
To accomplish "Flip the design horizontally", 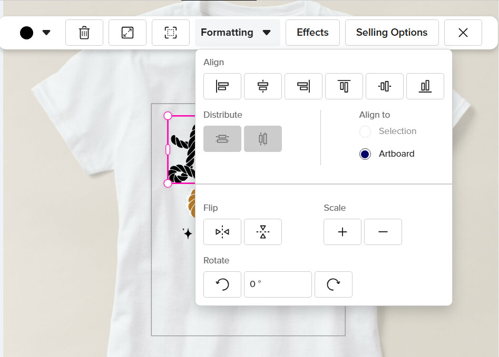I will (222, 232).
